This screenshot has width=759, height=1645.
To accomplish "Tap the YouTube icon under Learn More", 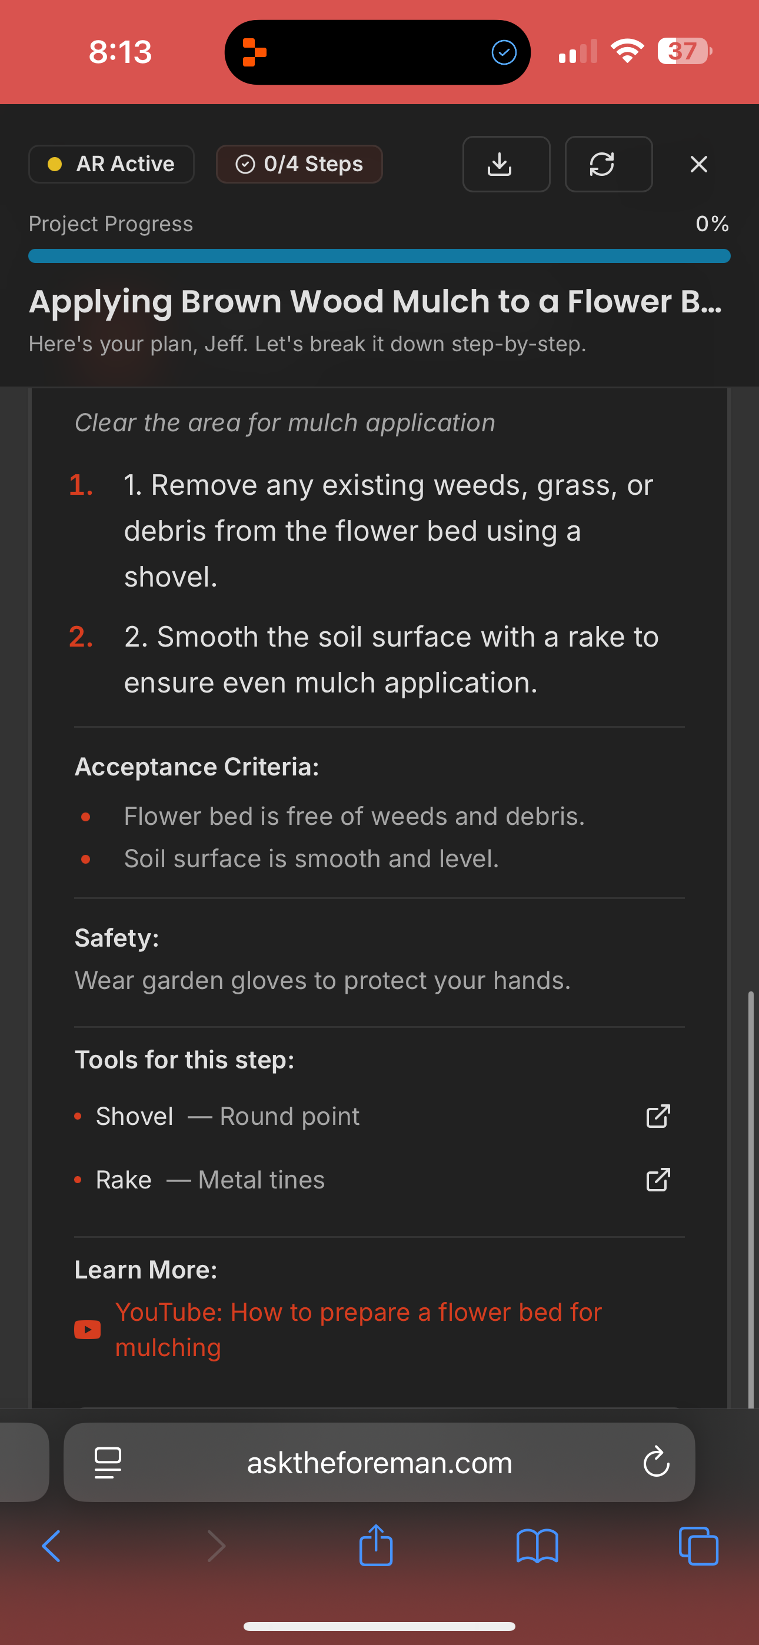I will pos(87,1330).
